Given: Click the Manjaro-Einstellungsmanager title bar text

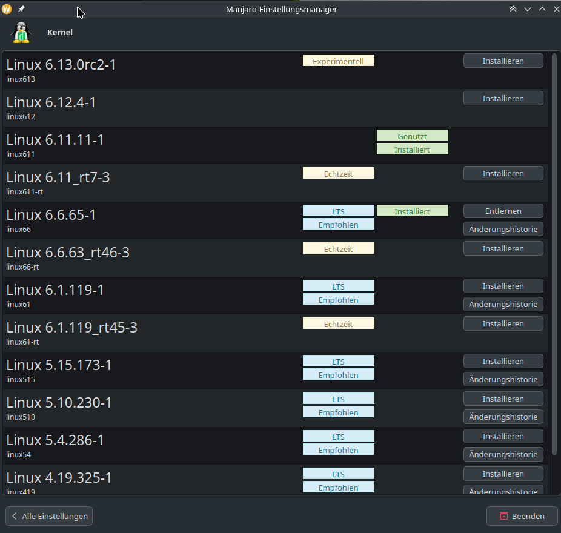Looking at the screenshot, I should pyautogui.click(x=282, y=9).
